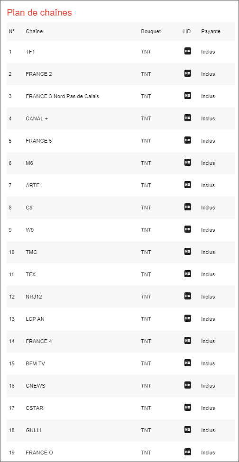Click the HD badge for CANAL +
Viewport: 239px width, 462px height.
coord(187,118)
